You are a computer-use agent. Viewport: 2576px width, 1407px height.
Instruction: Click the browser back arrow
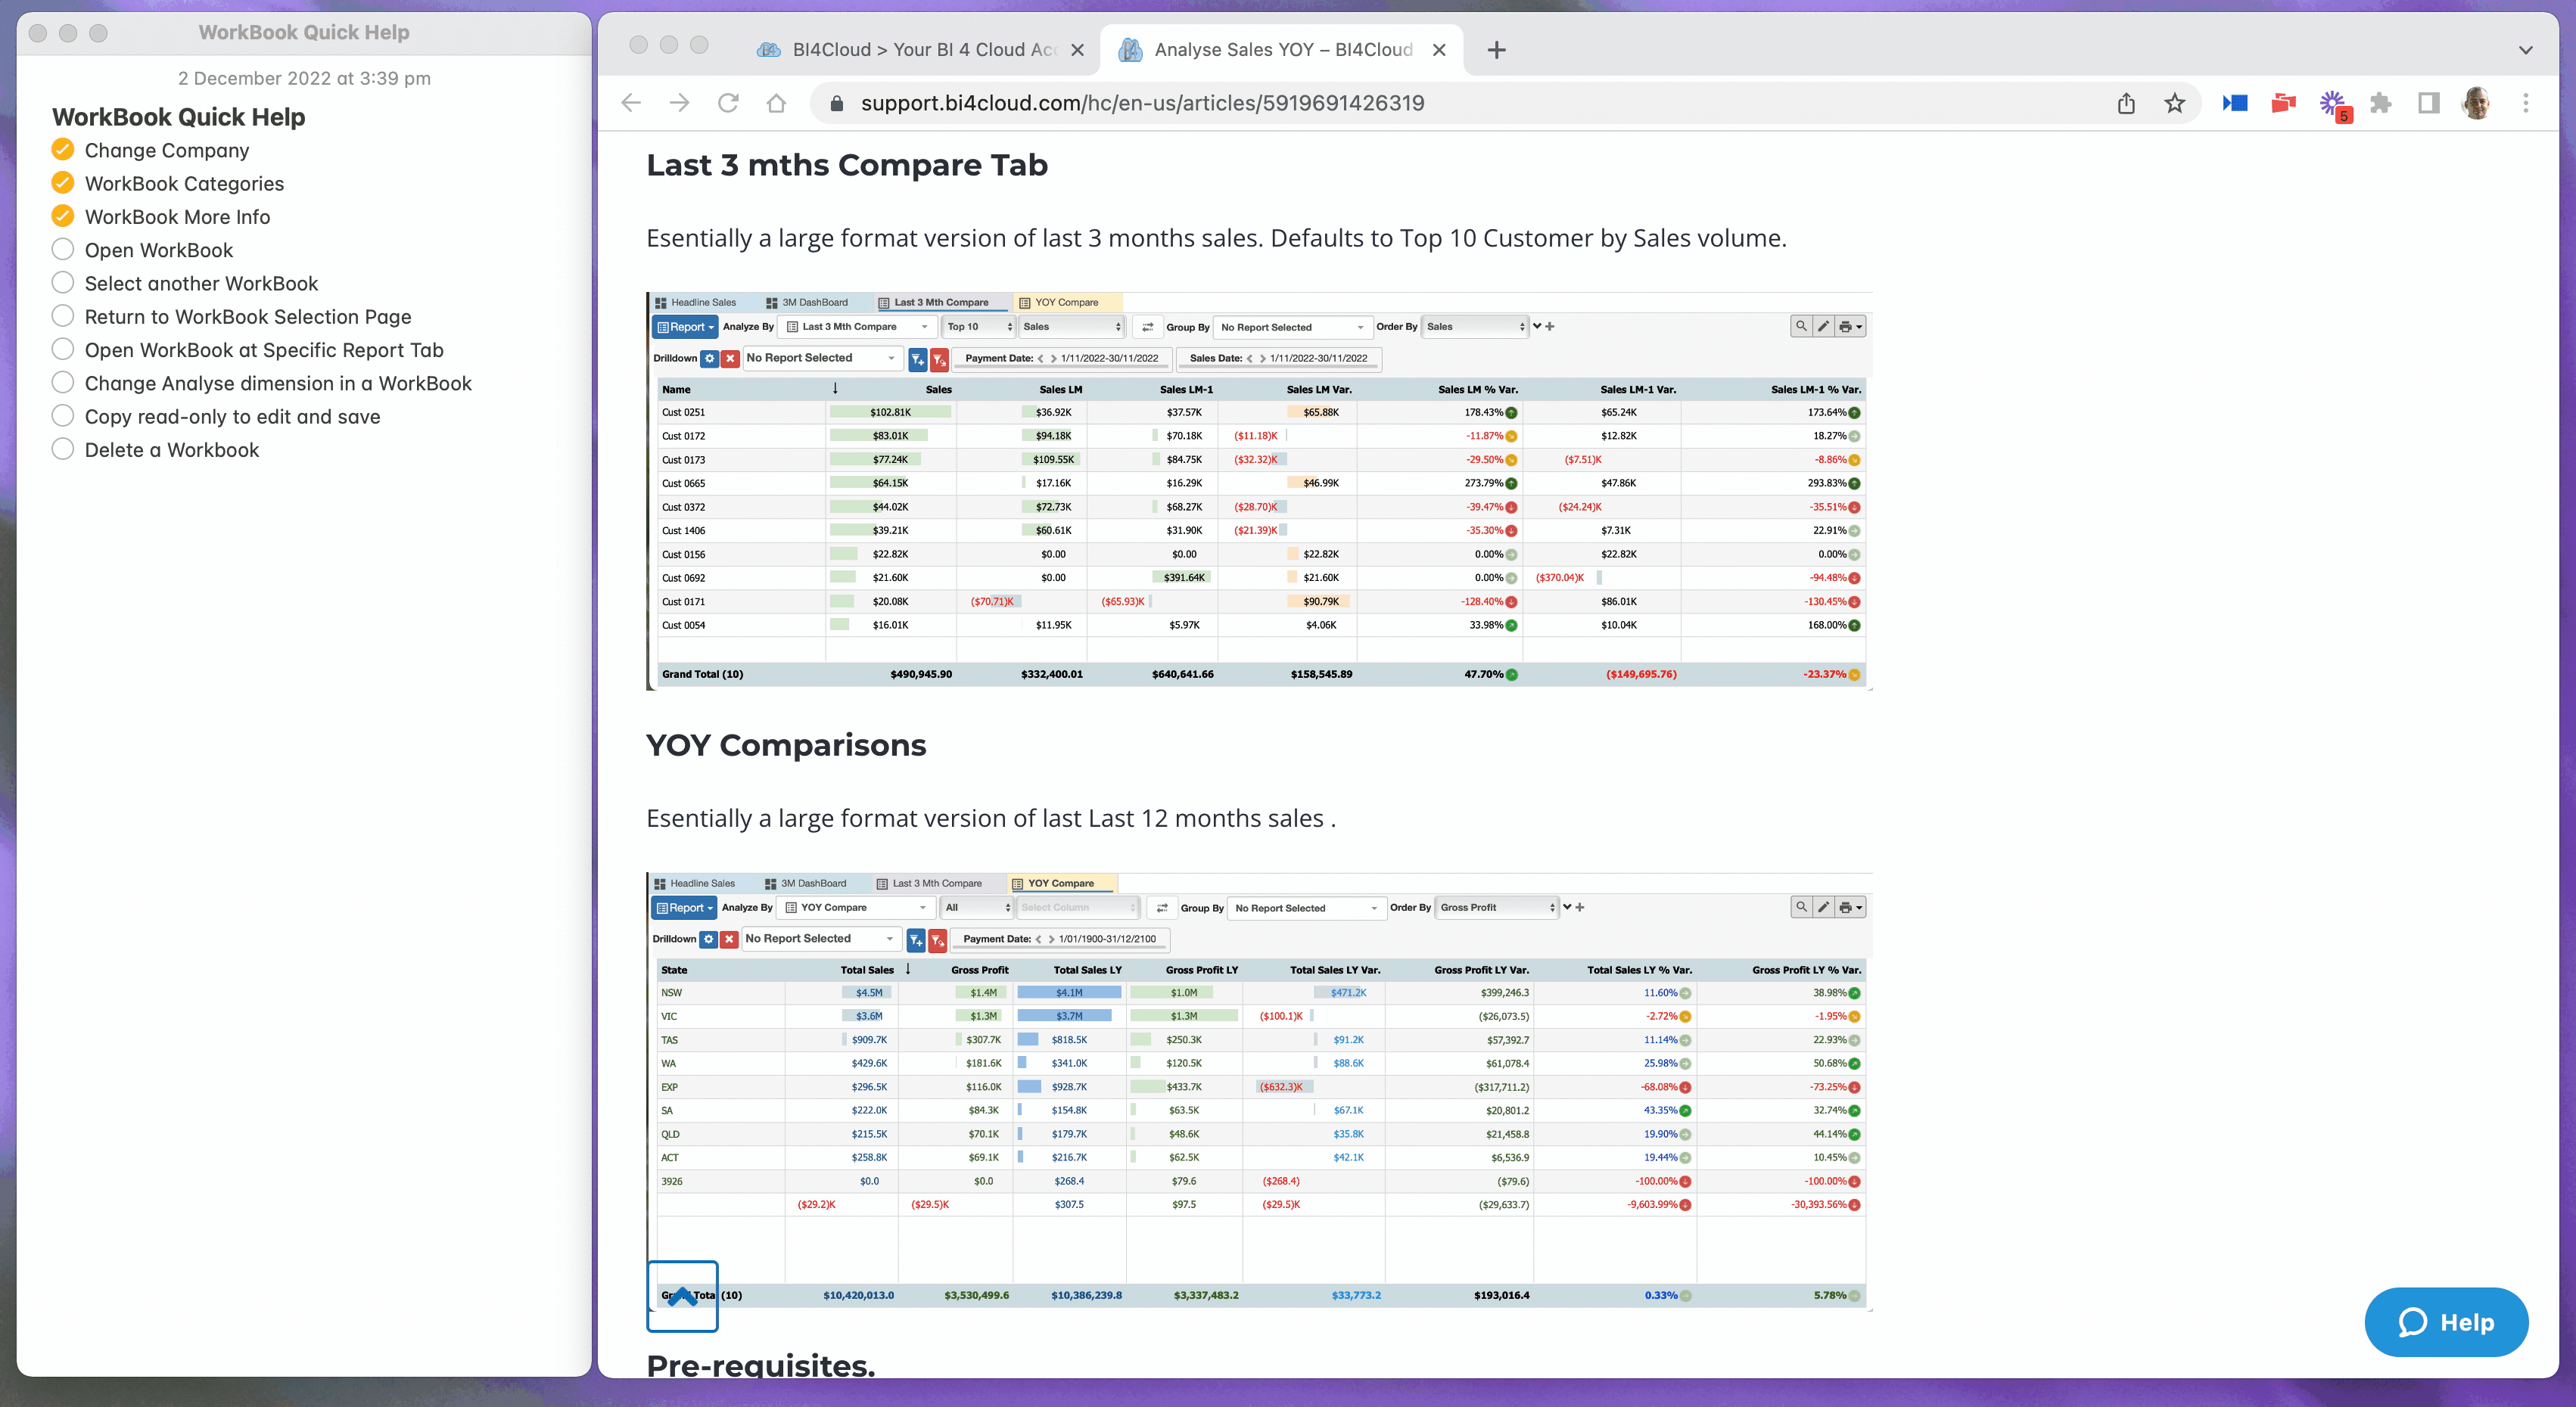(x=631, y=103)
